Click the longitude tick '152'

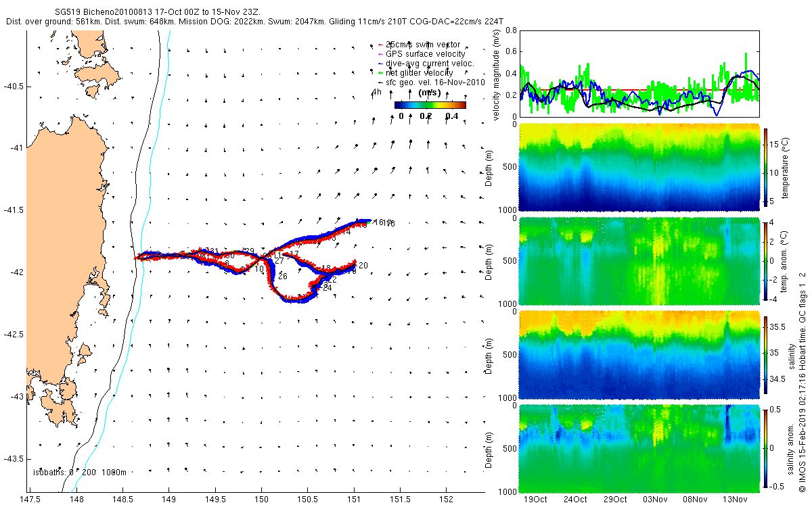point(446,500)
